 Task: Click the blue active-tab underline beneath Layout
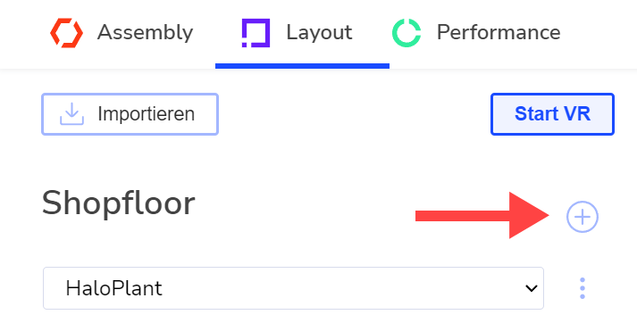[x=302, y=66]
